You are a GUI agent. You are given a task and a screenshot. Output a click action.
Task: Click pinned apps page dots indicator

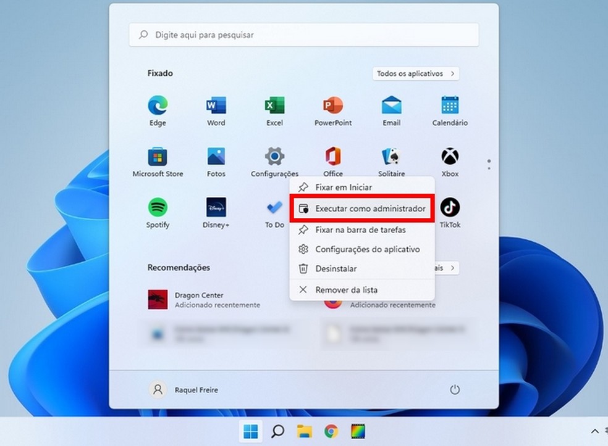(x=489, y=165)
